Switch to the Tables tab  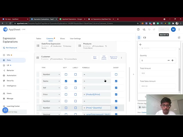point(39,39)
